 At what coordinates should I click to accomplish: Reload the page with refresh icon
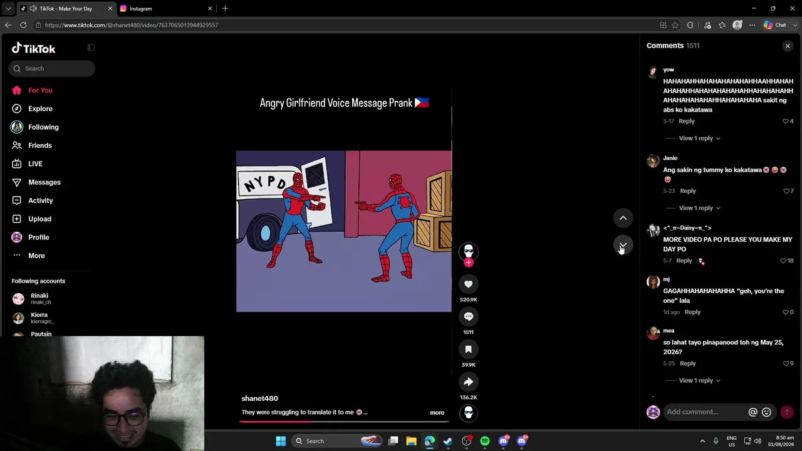click(23, 25)
